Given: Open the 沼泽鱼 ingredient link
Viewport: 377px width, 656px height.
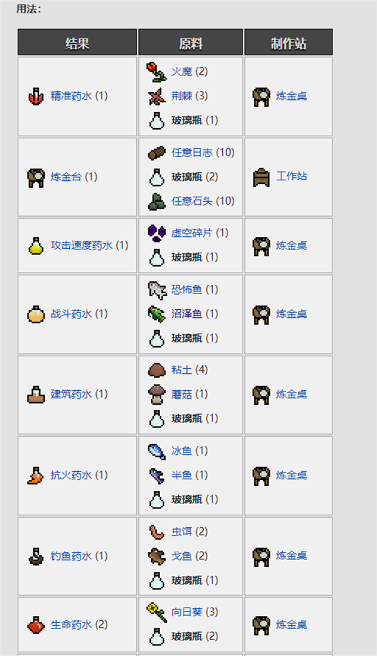Looking at the screenshot, I should pos(187,314).
